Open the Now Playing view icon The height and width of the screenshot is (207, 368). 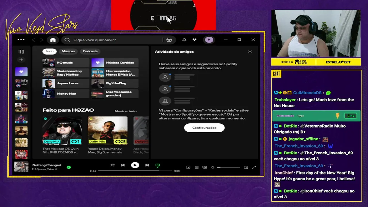coord(188,167)
